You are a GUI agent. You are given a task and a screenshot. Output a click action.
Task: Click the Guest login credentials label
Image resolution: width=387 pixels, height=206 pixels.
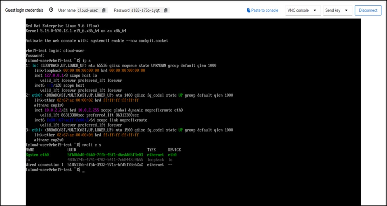[24, 10]
